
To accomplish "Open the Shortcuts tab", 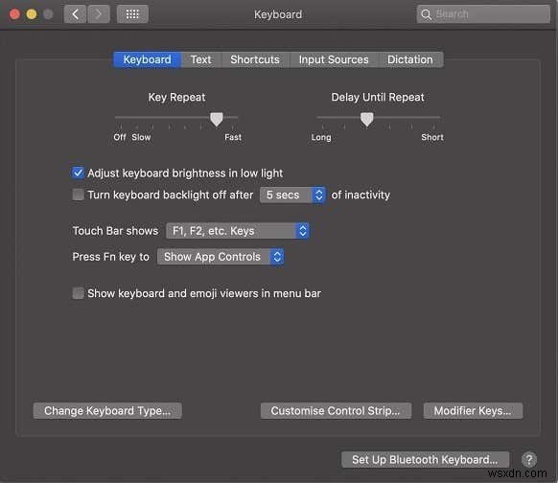I will 255,59.
